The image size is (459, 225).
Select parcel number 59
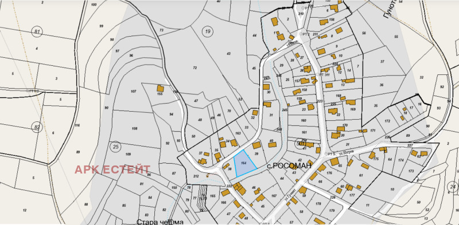(x=304, y=196)
